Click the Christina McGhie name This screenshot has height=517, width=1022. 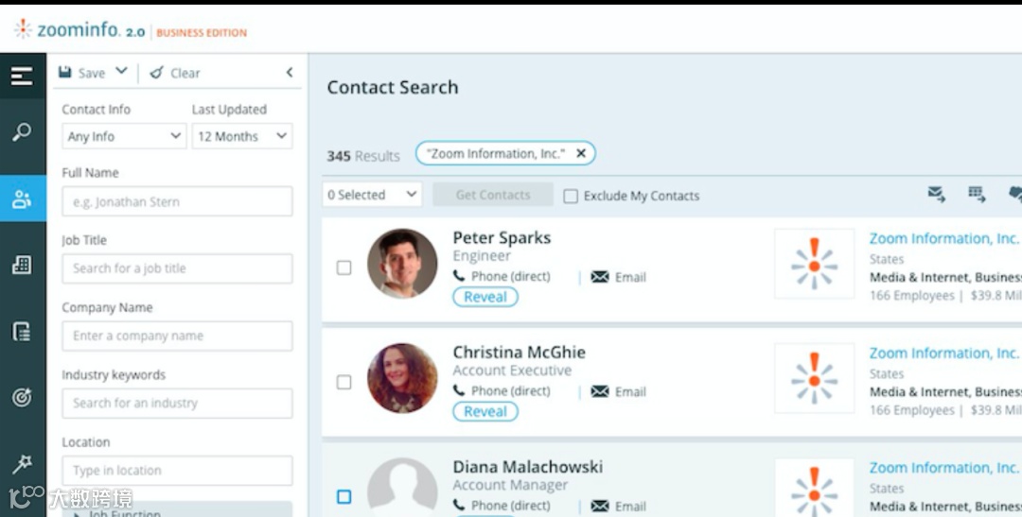click(x=520, y=353)
